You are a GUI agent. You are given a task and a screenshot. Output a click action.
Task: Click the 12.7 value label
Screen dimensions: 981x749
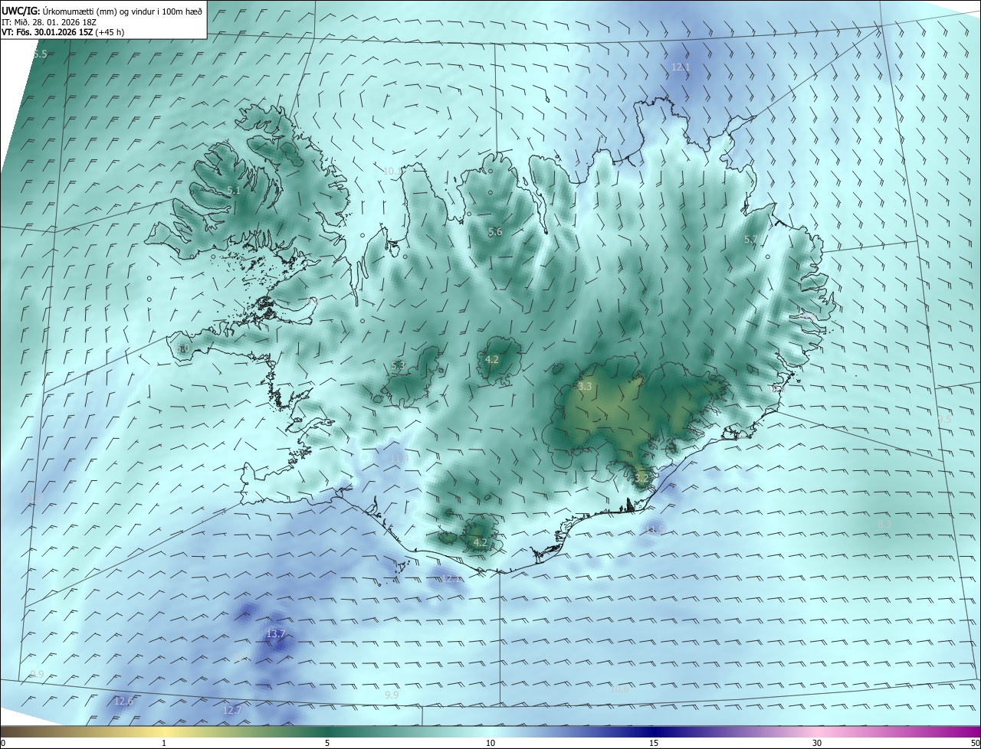tap(232, 711)
